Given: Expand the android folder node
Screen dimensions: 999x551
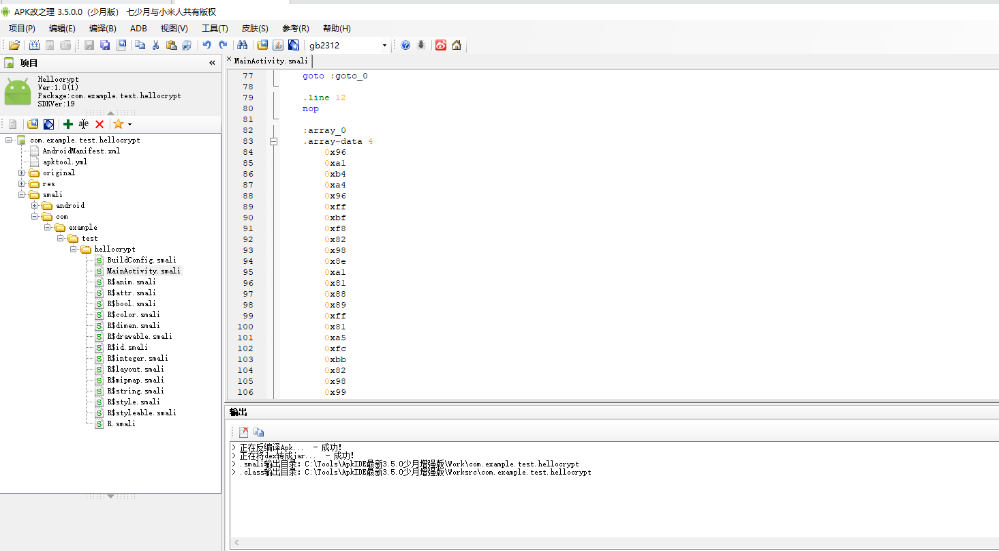Looking at the screenshot, I should tap(35, 205).
